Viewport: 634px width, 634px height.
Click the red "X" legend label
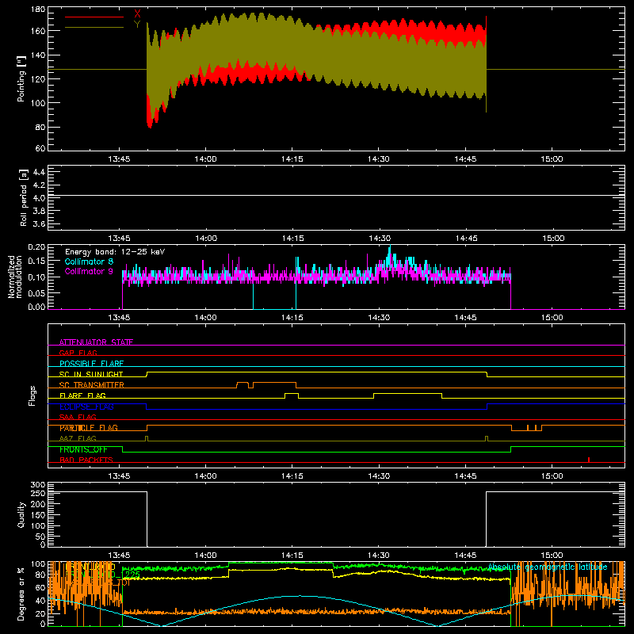click(137, 14)
